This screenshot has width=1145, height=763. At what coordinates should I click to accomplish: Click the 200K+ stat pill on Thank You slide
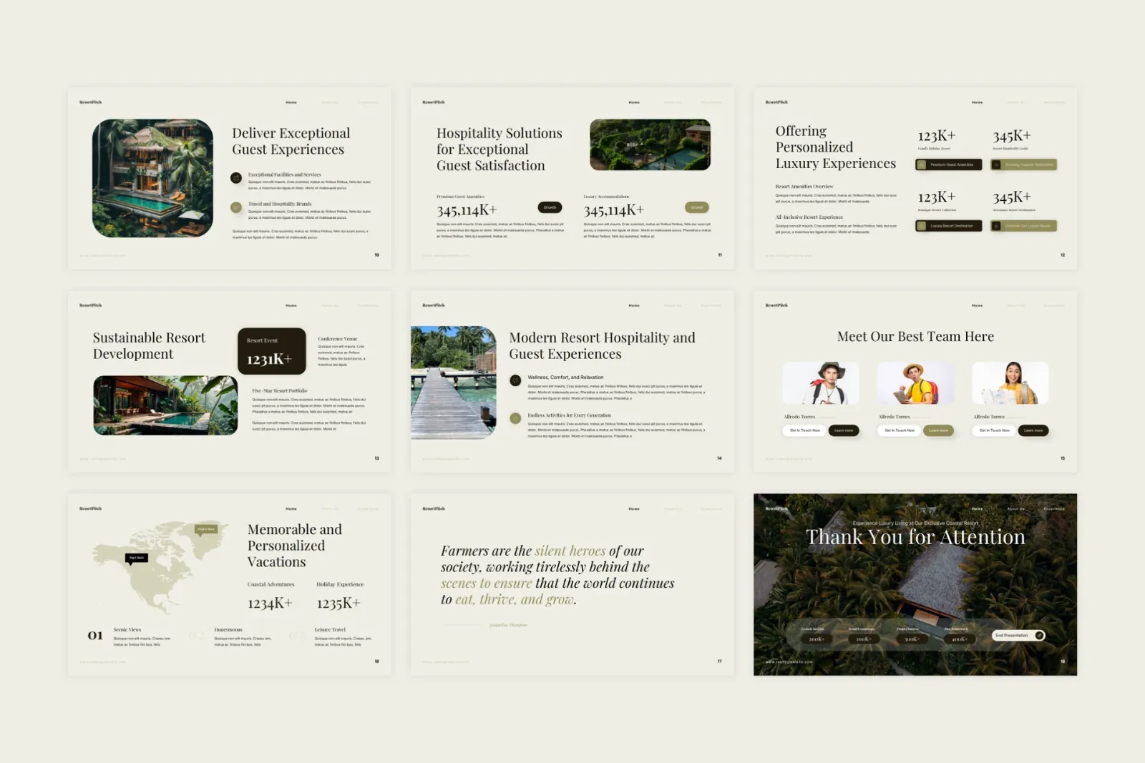point(817,639)
